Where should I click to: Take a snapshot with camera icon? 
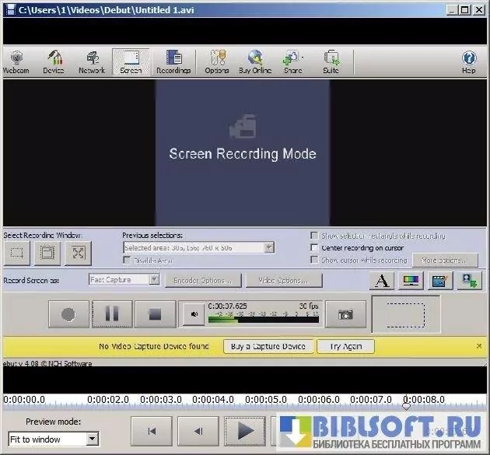click(345, 314)
